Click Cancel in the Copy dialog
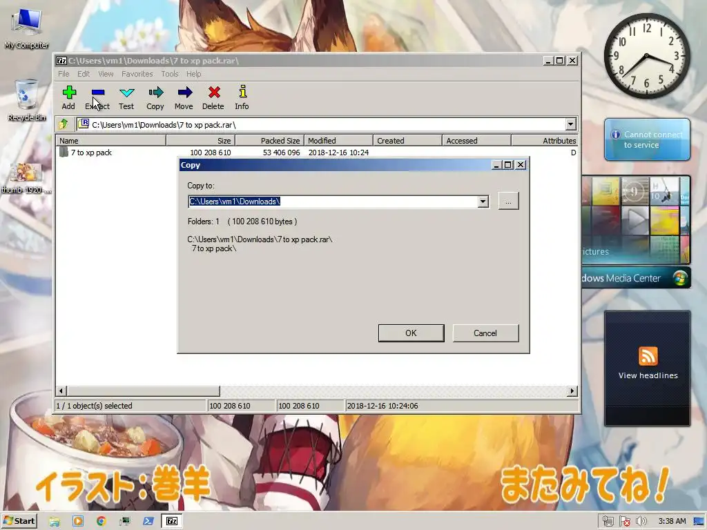 pyautogui.click(x=485, y=333)
